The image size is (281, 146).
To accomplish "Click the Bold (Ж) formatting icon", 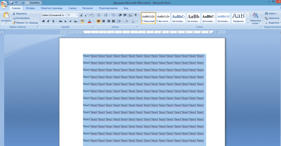I will [x=43, y=21].
